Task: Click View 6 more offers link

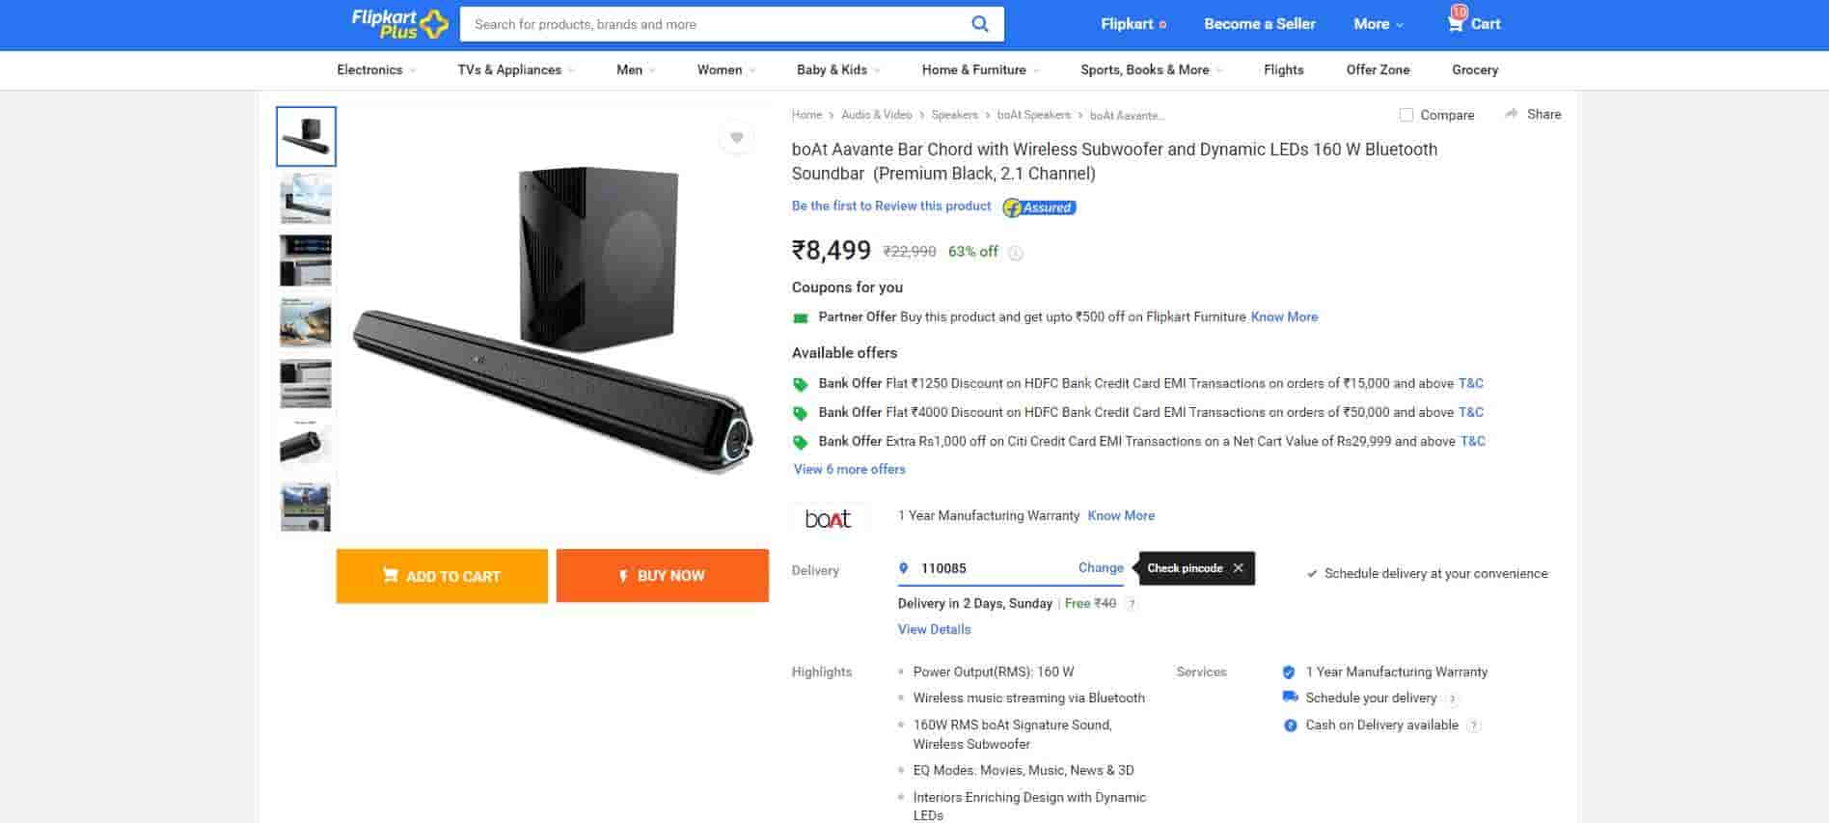Action: pos(849,469)
